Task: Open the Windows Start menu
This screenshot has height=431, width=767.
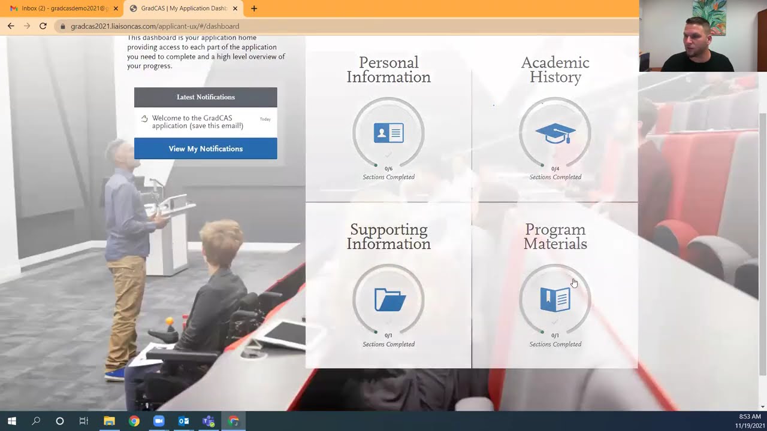Action: click(x=12, y=421)
